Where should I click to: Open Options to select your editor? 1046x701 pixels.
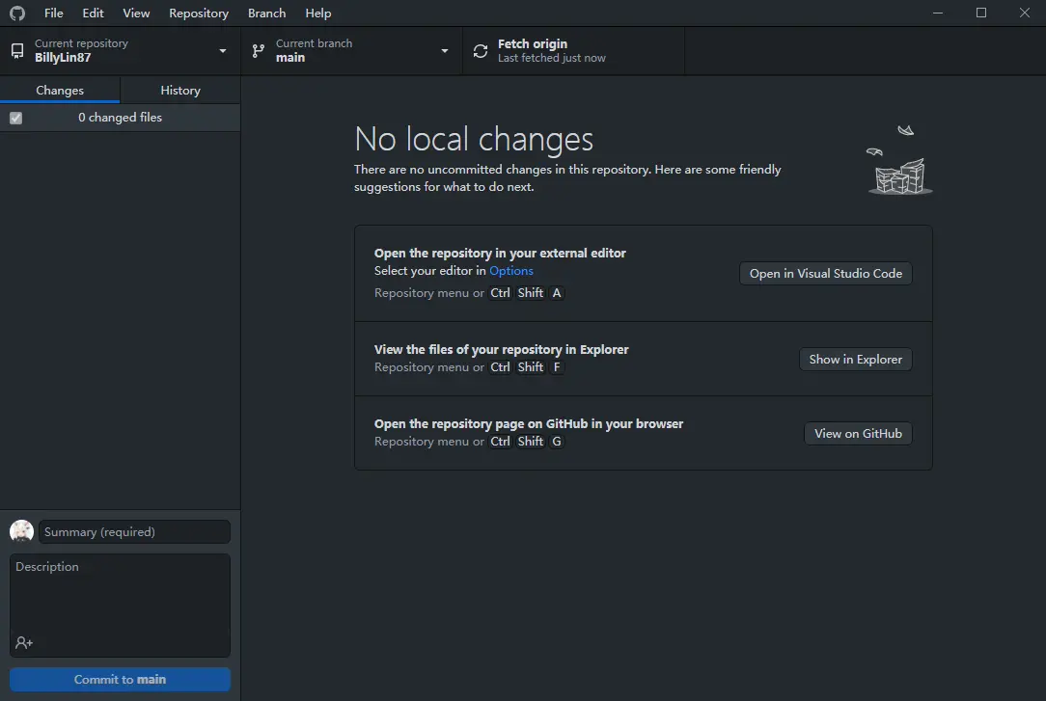pos(511,270)
